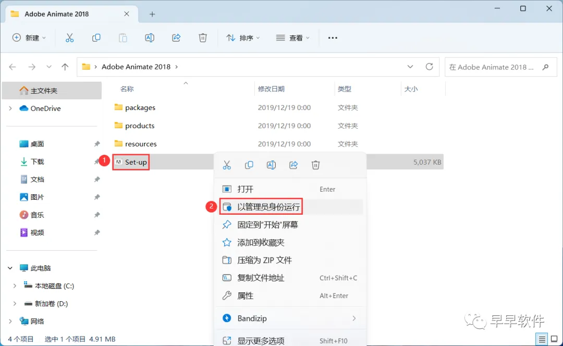Viewport: 563px width, 346px height.
Task: Click the Copy icon in the toolbar
Action: pos(96,38)
